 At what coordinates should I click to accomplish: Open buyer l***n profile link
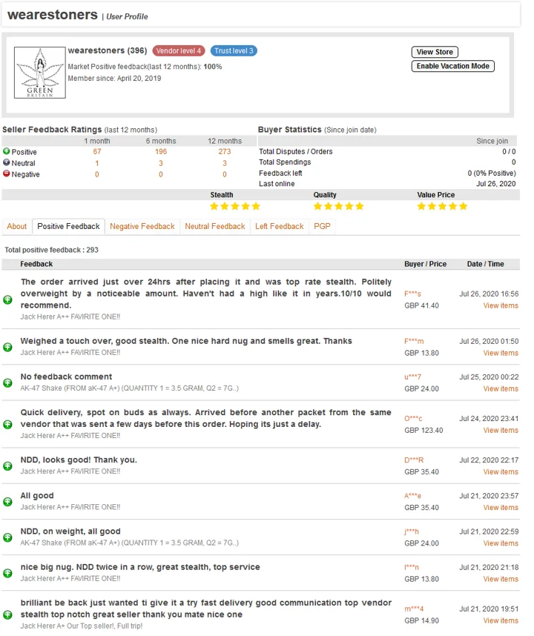[x=412, y=567]
